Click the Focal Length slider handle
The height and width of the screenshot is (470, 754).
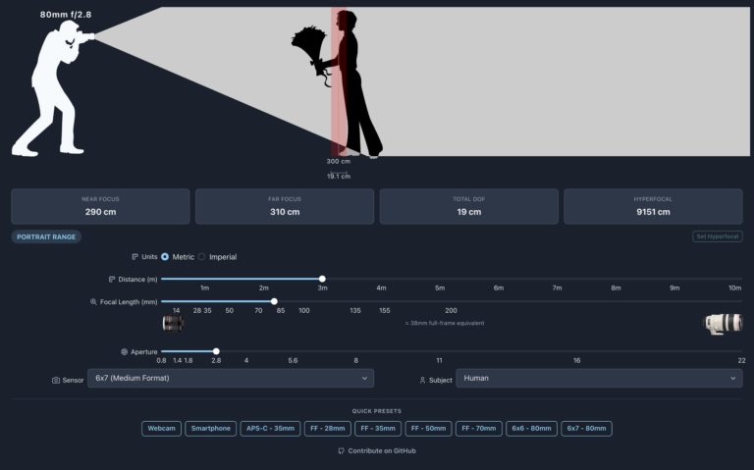[x=274, y=301]
